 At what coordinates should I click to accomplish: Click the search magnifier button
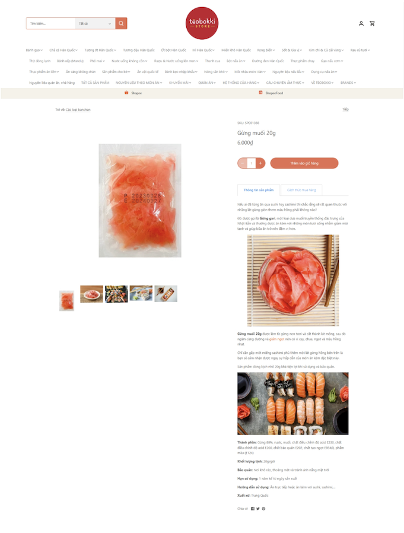pos(121,24)
